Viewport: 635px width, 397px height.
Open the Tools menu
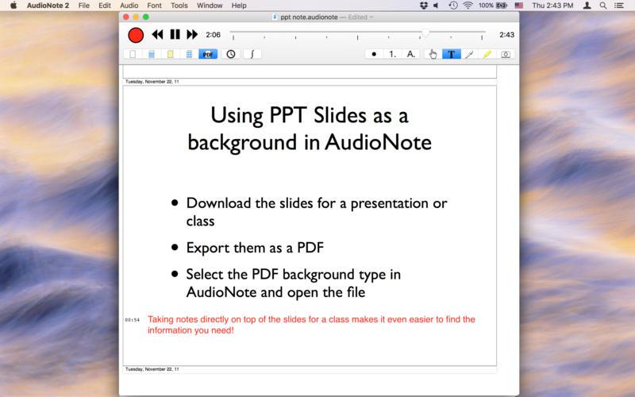tap(179, 6)
